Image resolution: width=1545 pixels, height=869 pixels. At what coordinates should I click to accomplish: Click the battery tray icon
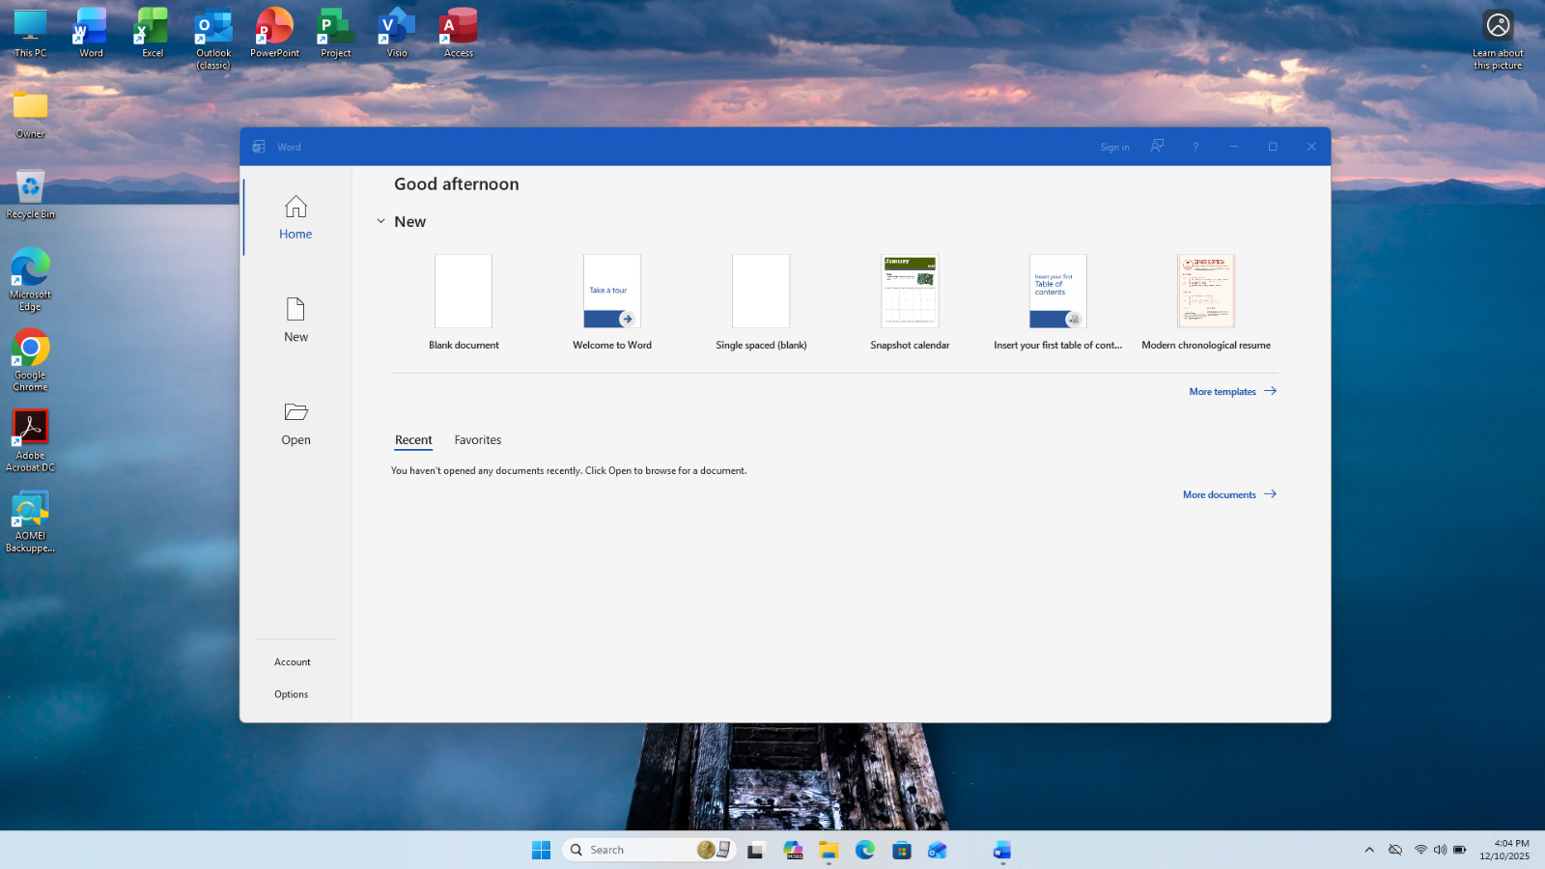pos(1460,850)
